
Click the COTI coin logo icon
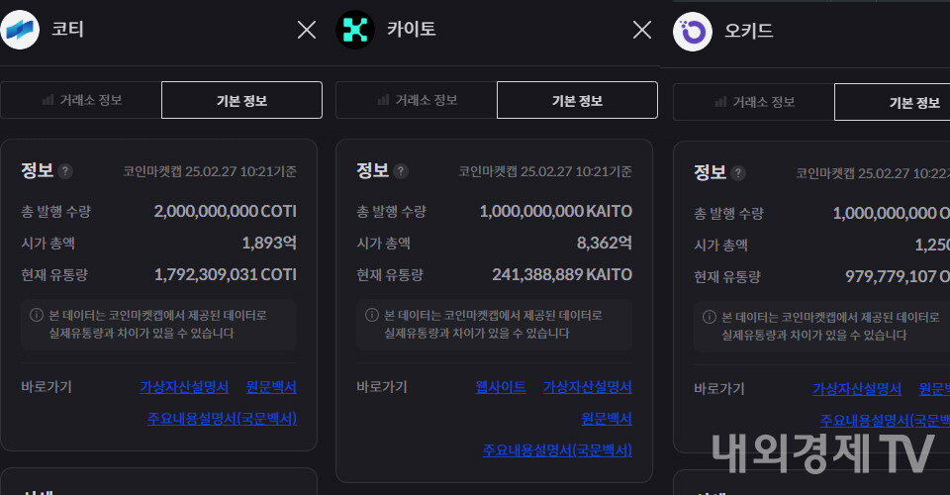click(20, 30)
